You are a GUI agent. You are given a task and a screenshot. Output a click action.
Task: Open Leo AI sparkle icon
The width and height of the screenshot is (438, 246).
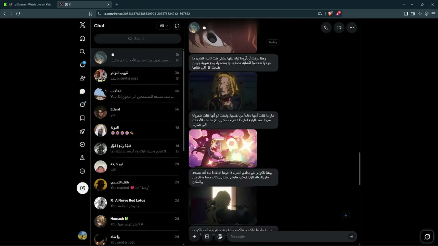point(420,14)
